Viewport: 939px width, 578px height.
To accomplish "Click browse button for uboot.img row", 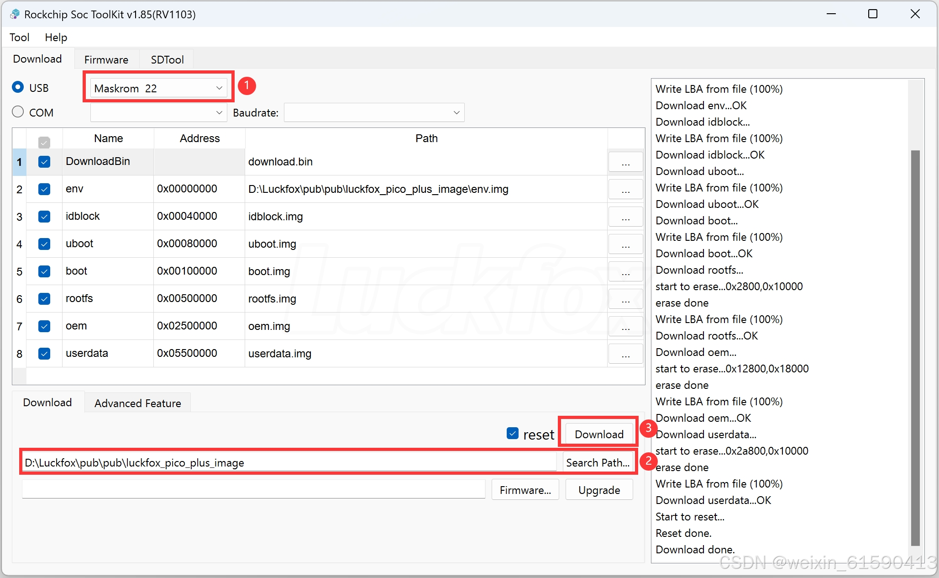I will coord(625,244).
